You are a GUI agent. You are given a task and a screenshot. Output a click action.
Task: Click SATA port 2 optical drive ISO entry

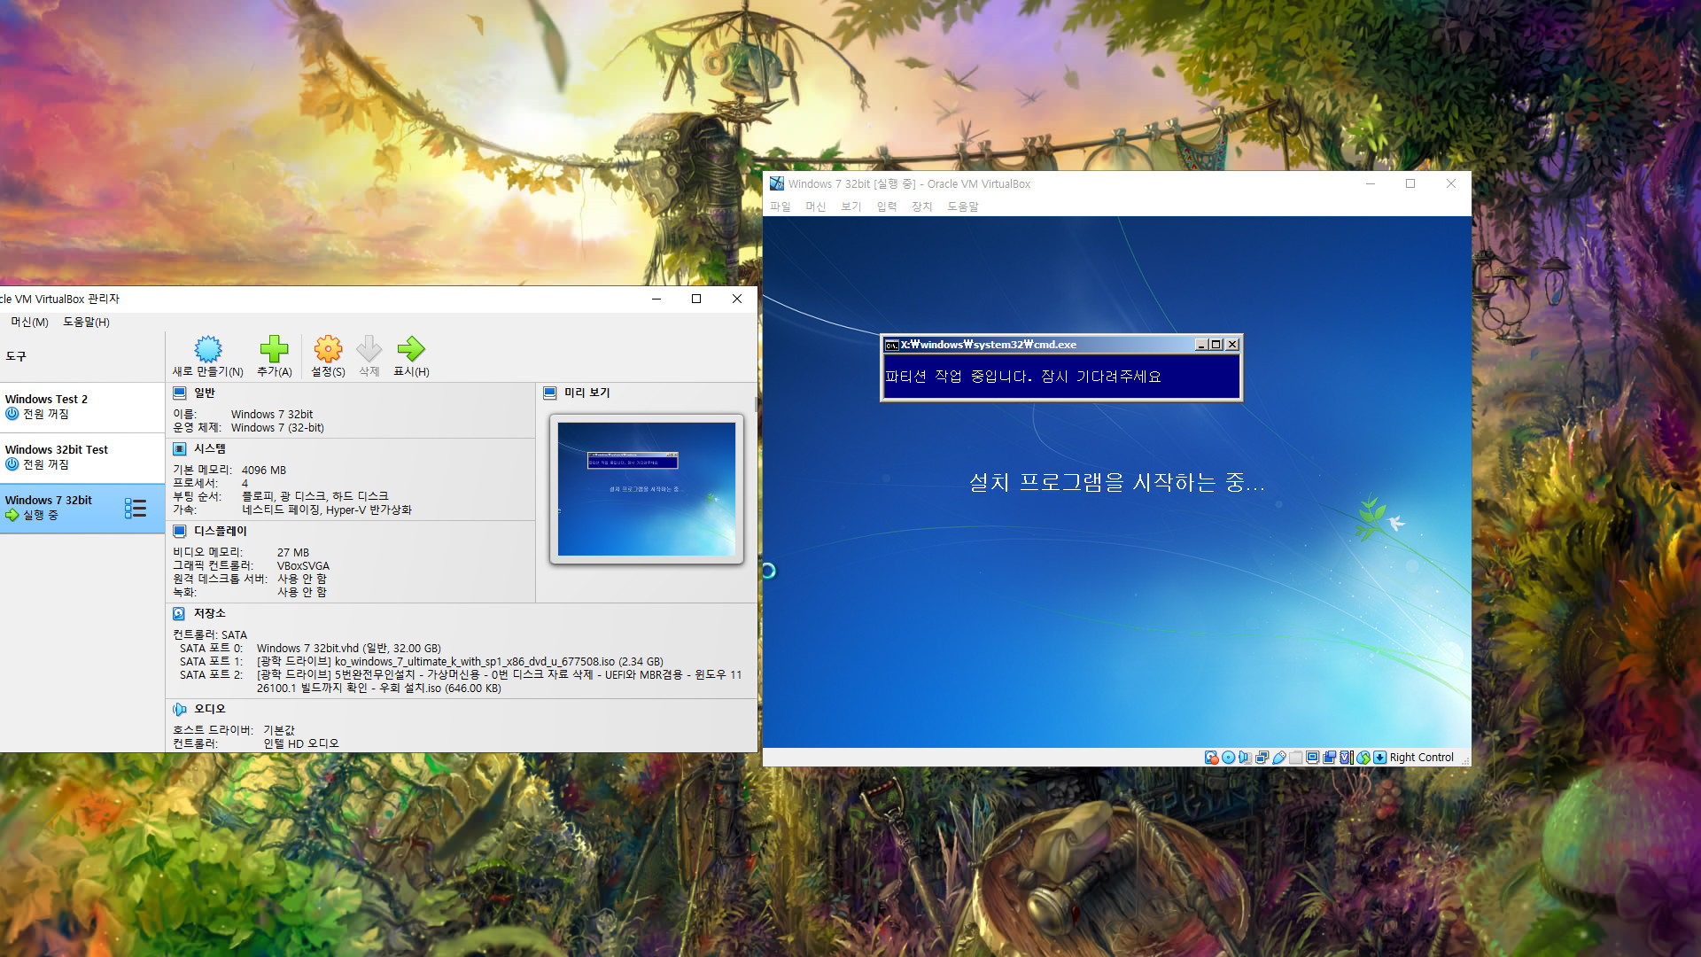(x=499, y=681)
